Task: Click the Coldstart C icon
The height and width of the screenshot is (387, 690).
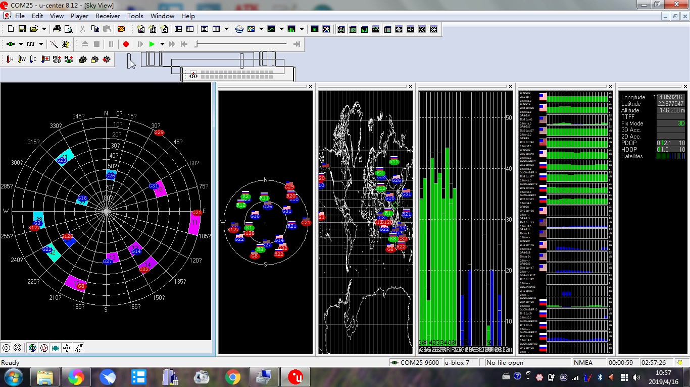Action: (33, 59)
